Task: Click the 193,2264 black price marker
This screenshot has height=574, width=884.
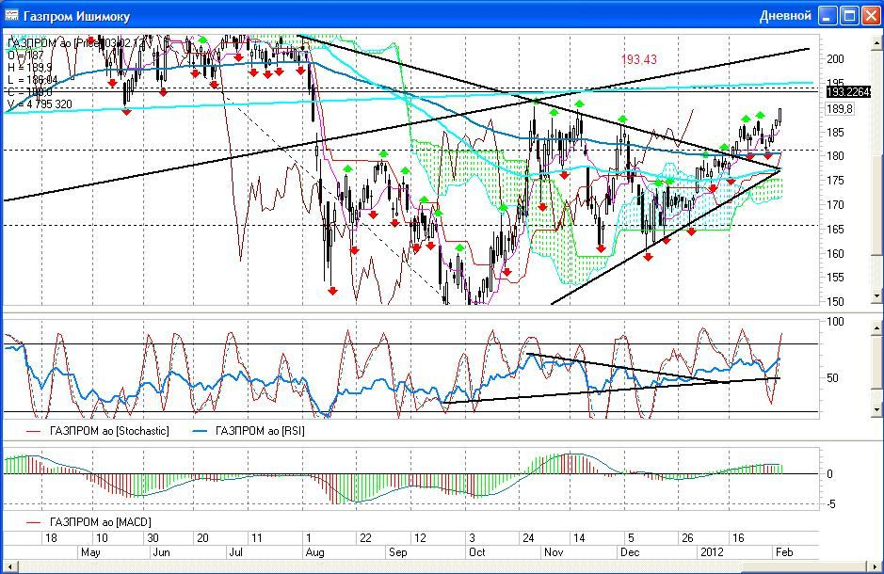Action: point(848,91)
